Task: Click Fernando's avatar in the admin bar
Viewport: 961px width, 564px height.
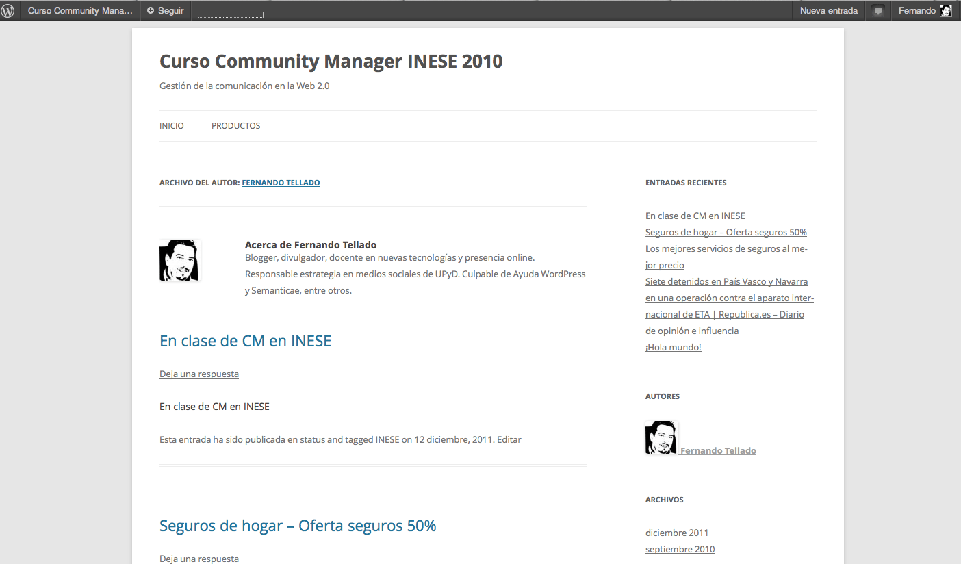Action: [x=945, y=11]
